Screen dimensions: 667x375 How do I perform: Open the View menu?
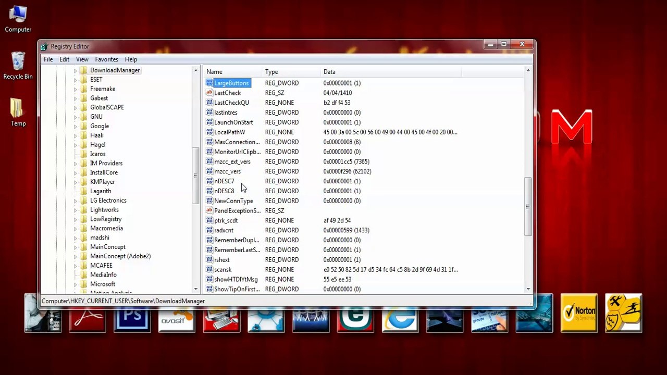click(x=82, y=59)
